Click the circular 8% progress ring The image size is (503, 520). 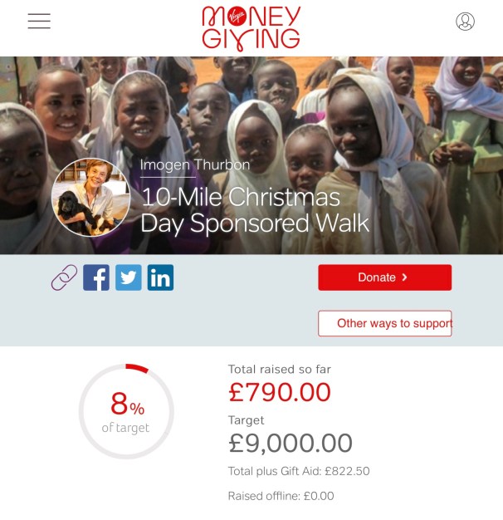point(126,411)
